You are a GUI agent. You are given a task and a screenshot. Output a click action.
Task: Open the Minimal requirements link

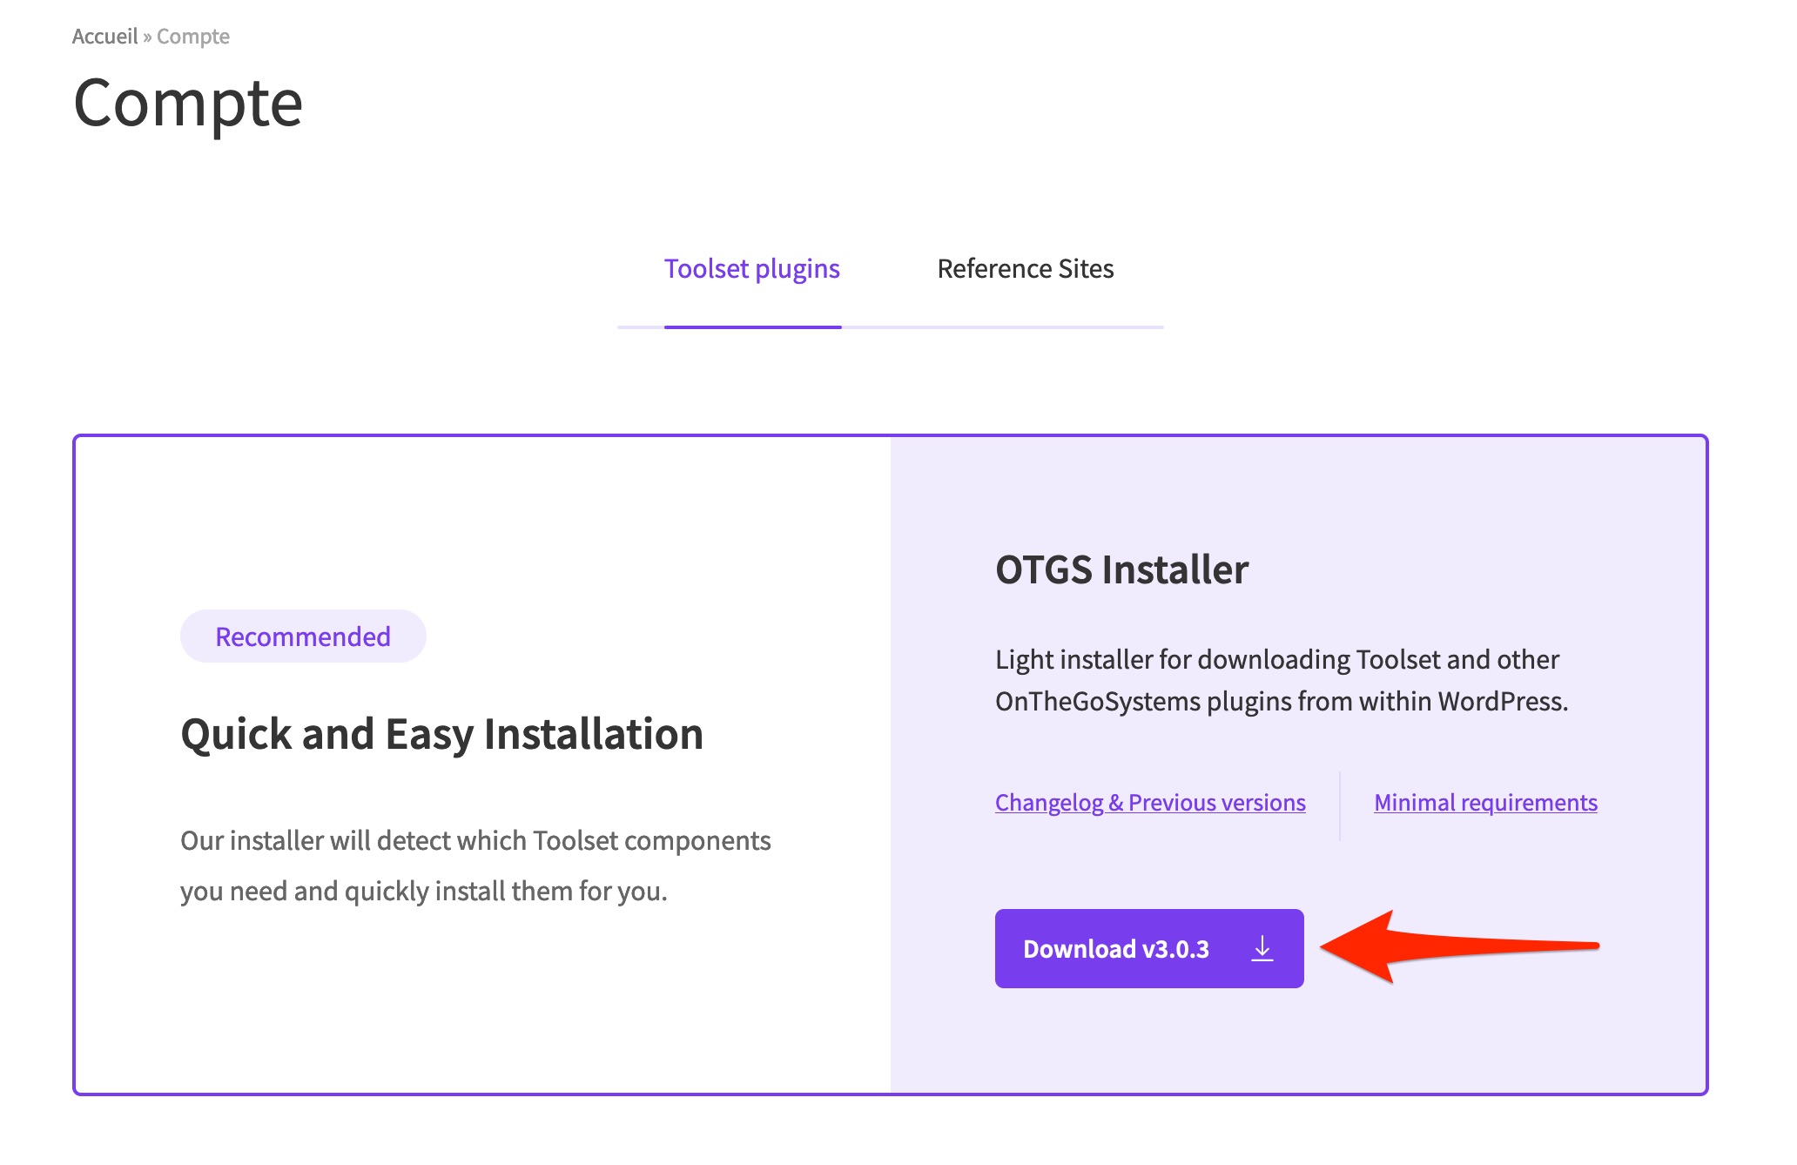tap(1485, 802)
